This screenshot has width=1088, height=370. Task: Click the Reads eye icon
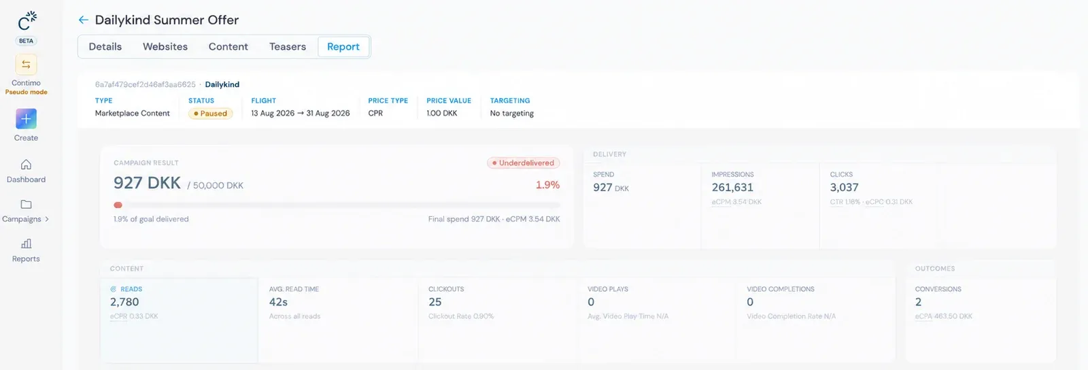[x=114, y=289]
